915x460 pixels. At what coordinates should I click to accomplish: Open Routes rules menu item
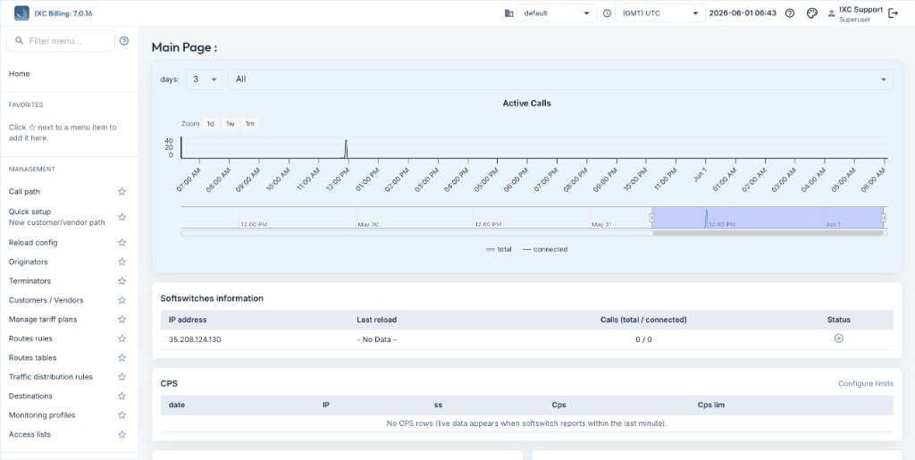click(30, 339)
